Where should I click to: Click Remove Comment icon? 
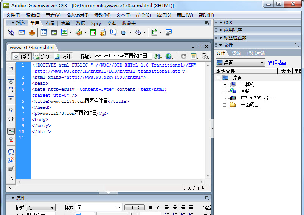click(x=11, y=160)
